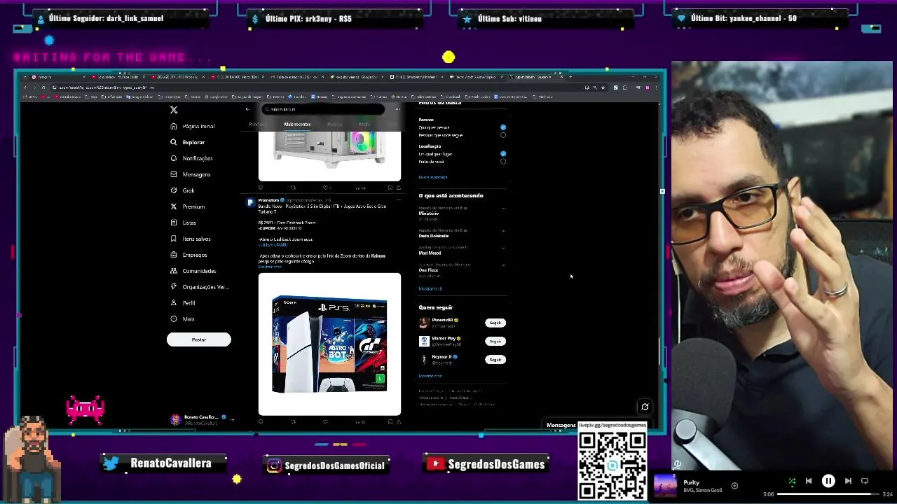Open the white PC case image
The image size is (897, 504).
pyautogui.click(x=329, y=156)
